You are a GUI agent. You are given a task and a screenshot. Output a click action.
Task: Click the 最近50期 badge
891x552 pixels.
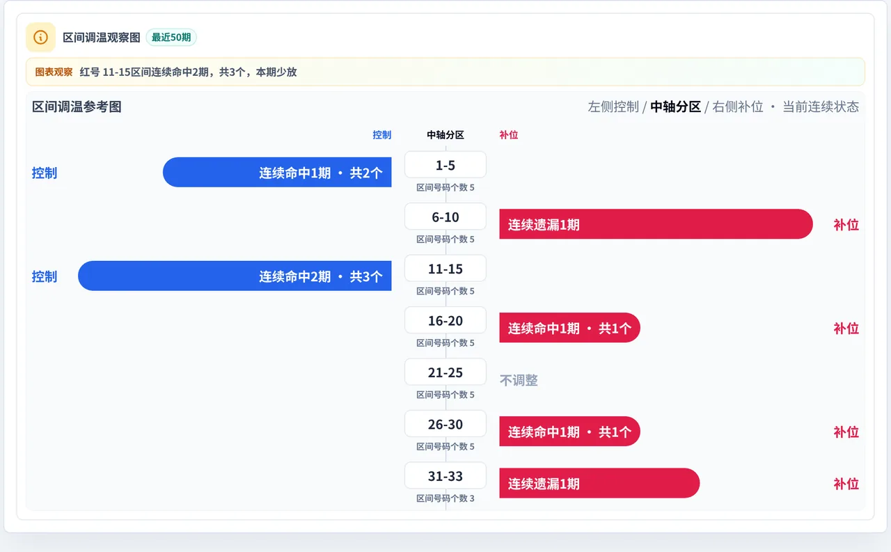click(x=171, y=37)
